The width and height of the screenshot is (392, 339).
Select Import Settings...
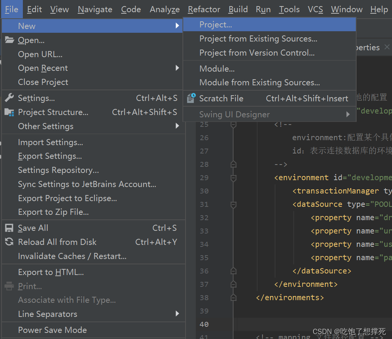[x=93, y=142]
